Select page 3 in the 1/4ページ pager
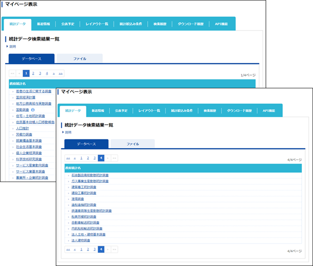Image resolution: width=313 pixels, height=266 pixels. pyautogui.click(x=40, y=73)
